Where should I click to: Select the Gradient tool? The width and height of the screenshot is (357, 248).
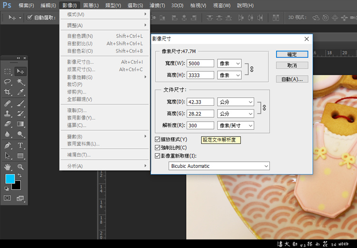point(20,124)
